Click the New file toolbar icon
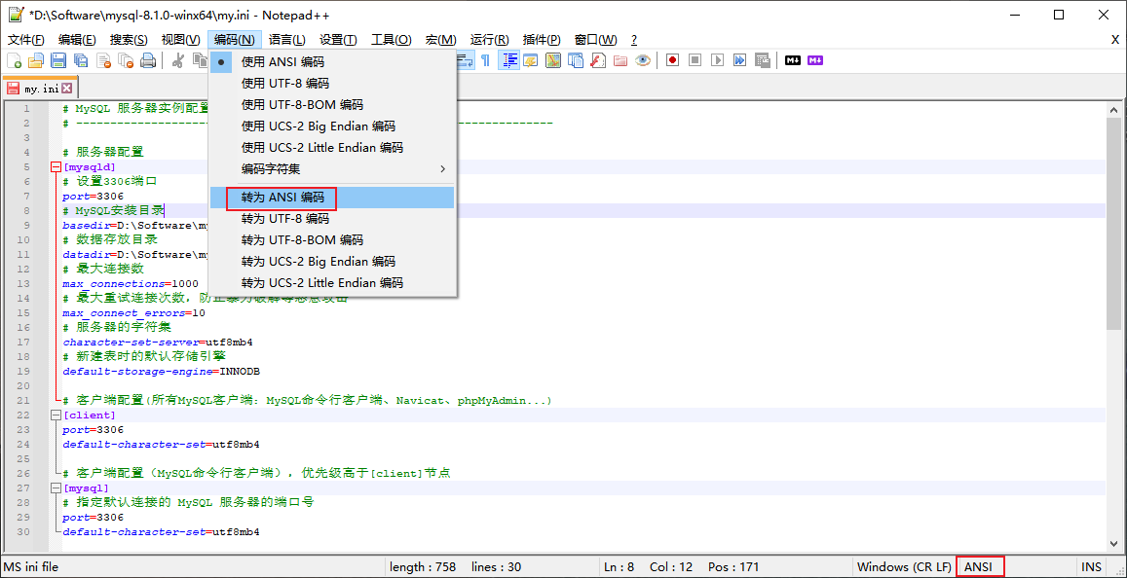 coord(14,61)
